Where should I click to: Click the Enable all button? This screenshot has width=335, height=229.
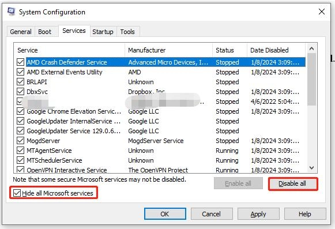pyautogui.click(x=238, y=183)
